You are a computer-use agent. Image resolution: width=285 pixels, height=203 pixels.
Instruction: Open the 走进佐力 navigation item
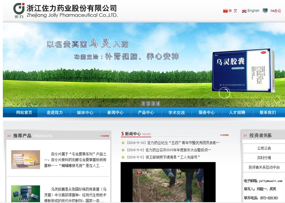(54, 112)
